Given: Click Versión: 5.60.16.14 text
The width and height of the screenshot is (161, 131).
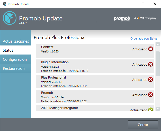Looking at the screenshot, I should pyautogui.click(x=52, y=97).
